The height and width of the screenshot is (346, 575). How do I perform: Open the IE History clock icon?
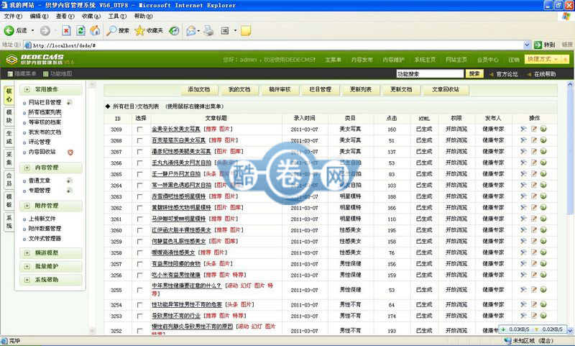(x=174, y=31)
